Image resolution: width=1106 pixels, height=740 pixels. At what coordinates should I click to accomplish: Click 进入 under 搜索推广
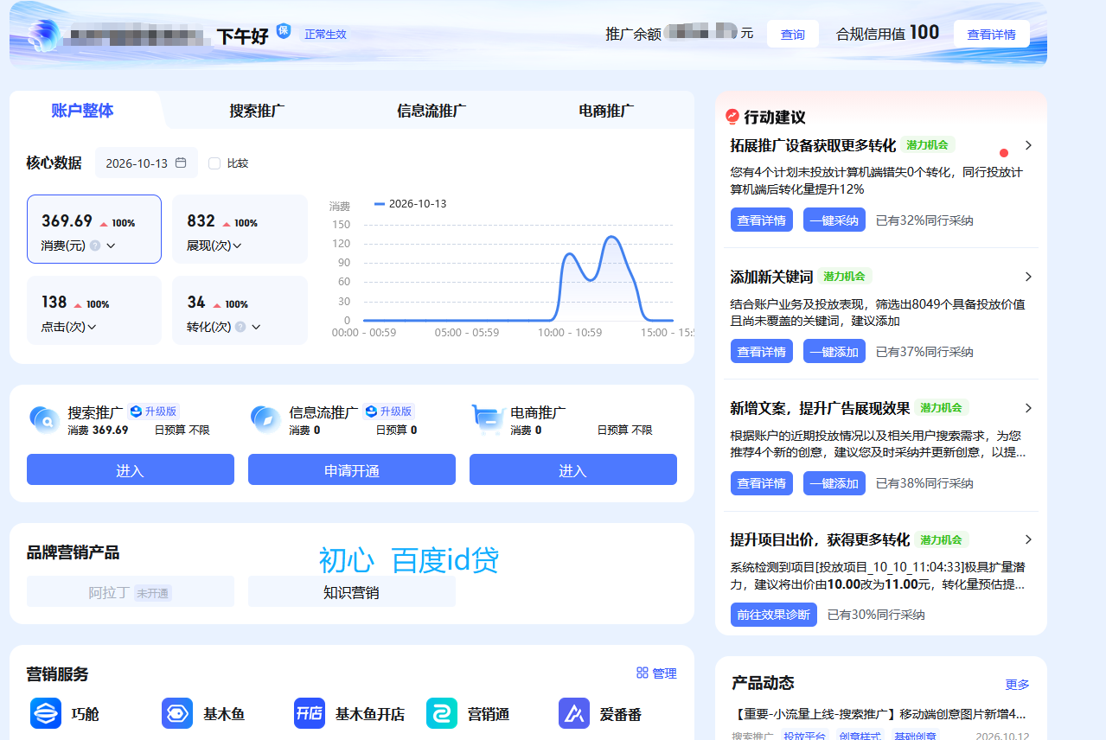coord(131,469)
